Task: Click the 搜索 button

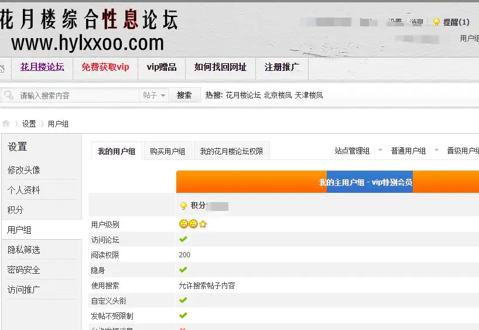Action: click(184, 96)
